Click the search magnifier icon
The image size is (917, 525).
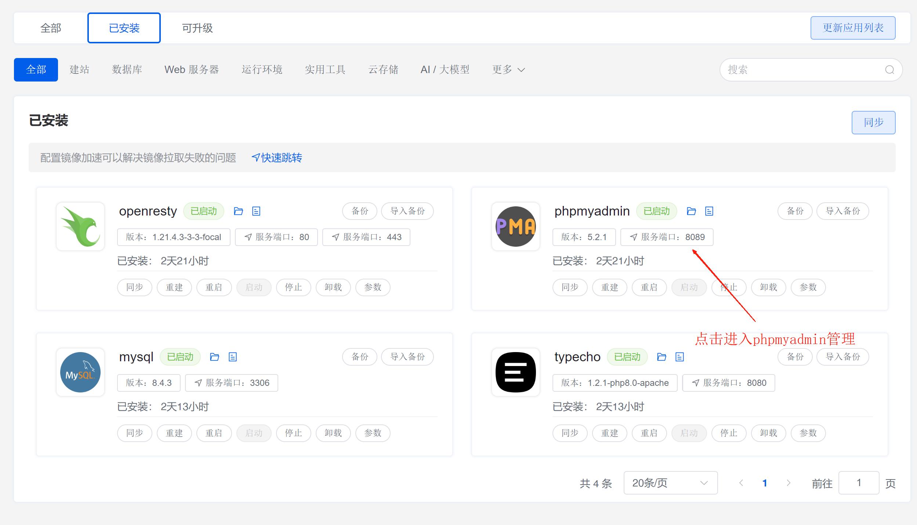(x=889, y=70)
